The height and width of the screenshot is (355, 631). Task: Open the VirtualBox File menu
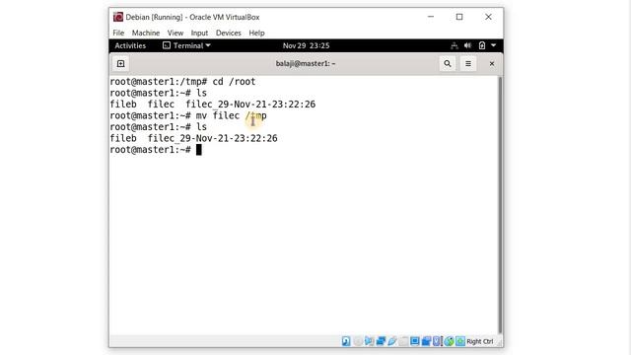coord(118,33)
